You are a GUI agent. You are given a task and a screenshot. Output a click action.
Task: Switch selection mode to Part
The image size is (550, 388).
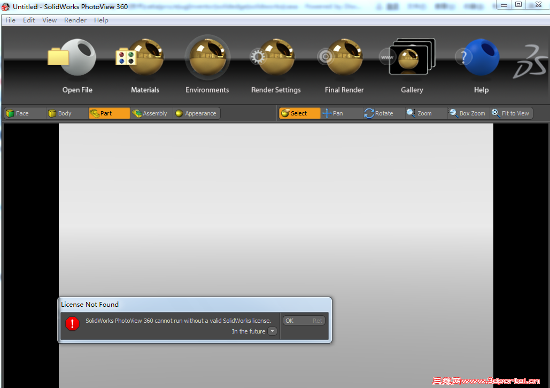[109, 113]
